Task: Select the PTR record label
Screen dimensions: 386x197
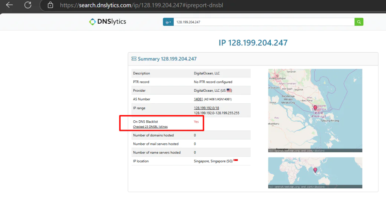Action: tap(141, 82)
